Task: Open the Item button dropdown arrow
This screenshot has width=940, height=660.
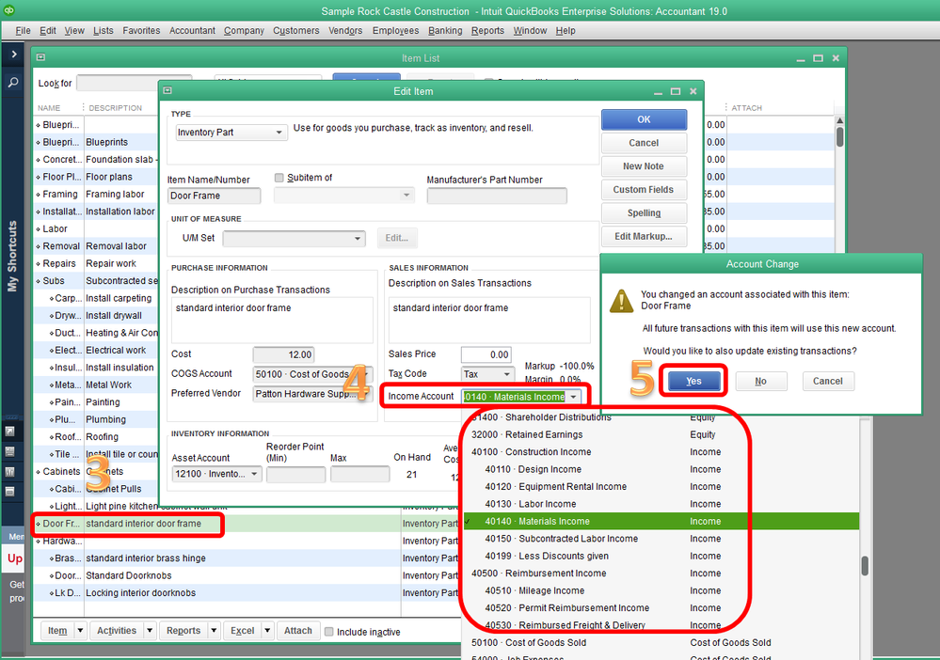Action: point(80,631)
